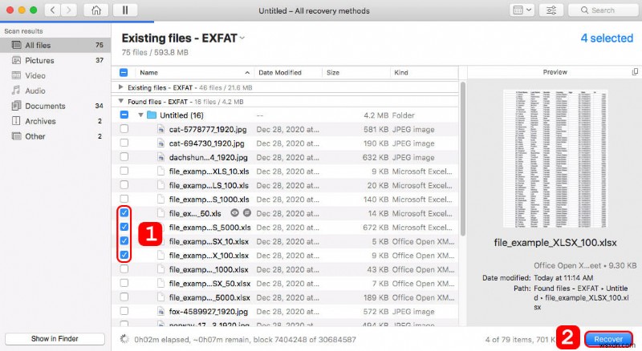This screenshot has height=351, width=642.
Task: Pause the scan with the pause button
Action: click(x=125, y=10)
